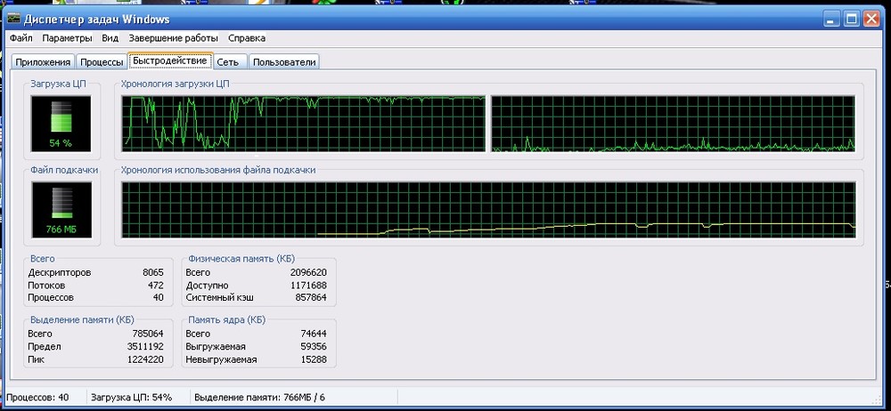This screenshot has height=411, width=891.
Task: Select the Быстродействие tab
Action: [x=170, y=60]
